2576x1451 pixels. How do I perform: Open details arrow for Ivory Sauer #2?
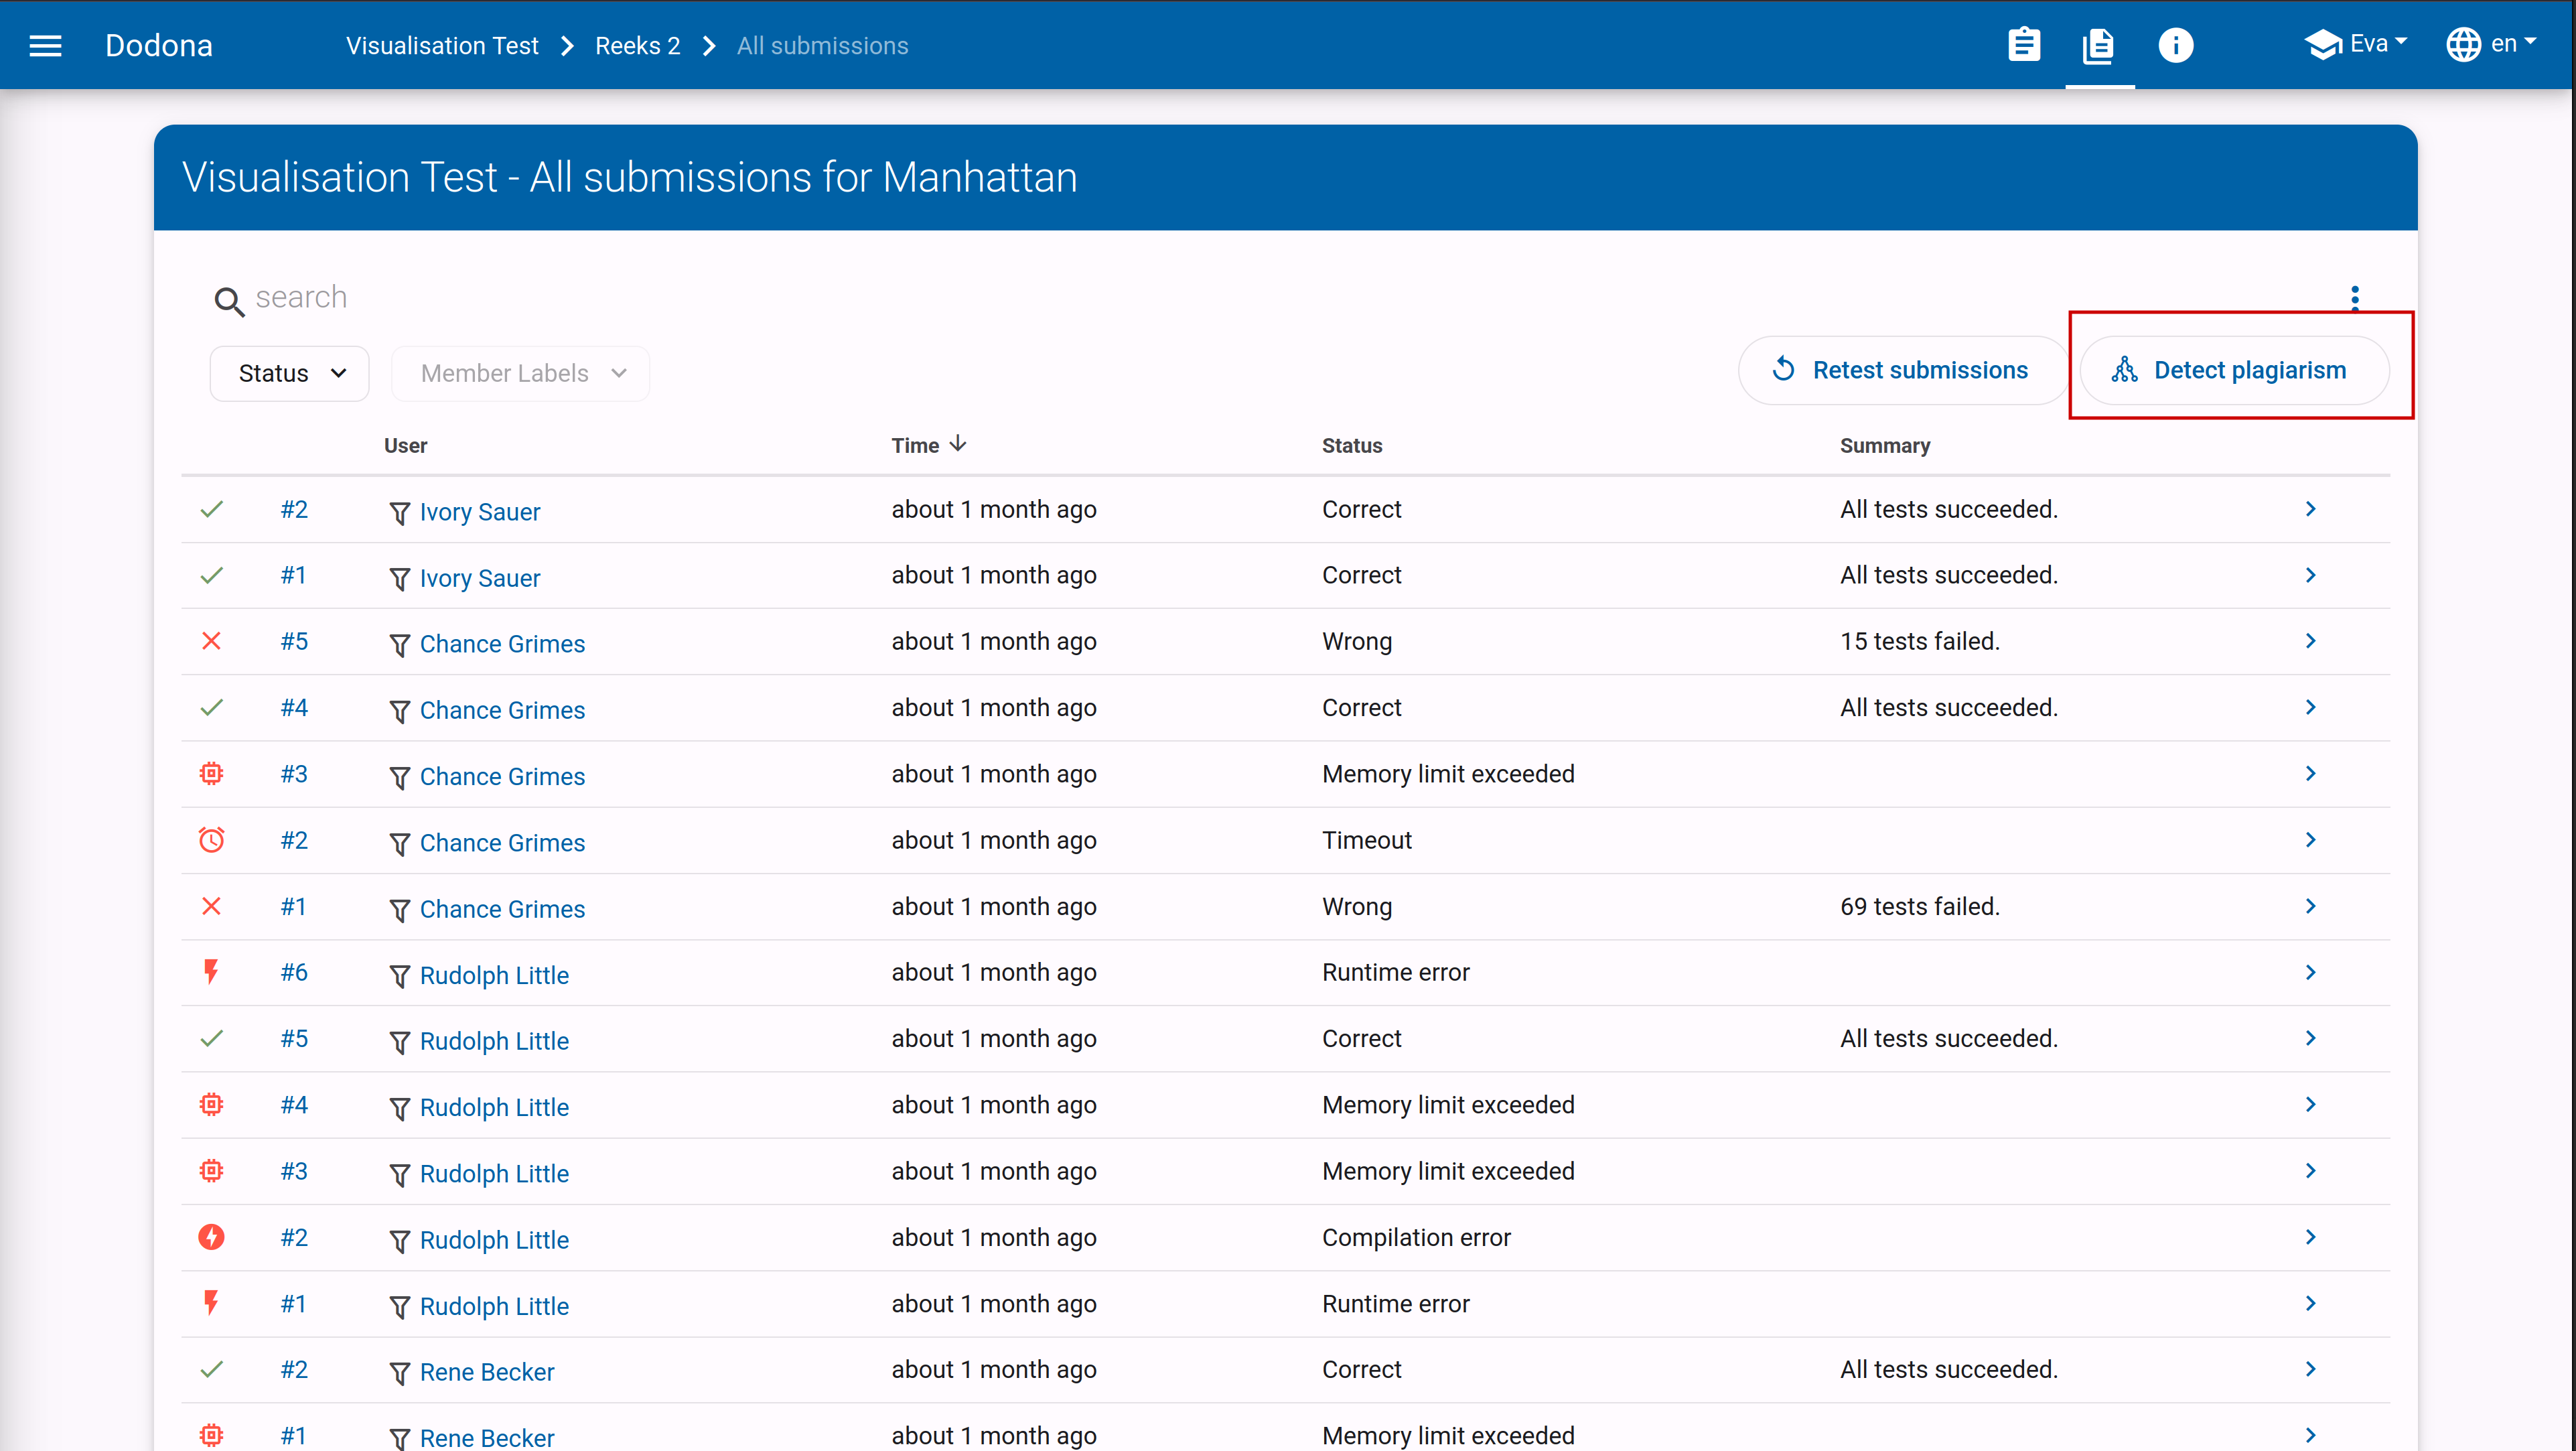pos(2310,509)
